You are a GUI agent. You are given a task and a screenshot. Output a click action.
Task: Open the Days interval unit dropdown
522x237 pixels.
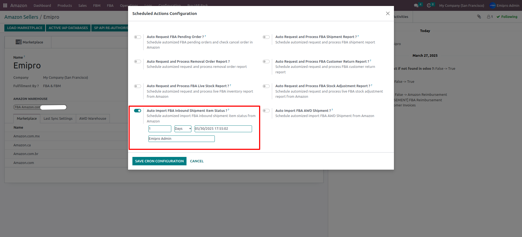point(183,129)
